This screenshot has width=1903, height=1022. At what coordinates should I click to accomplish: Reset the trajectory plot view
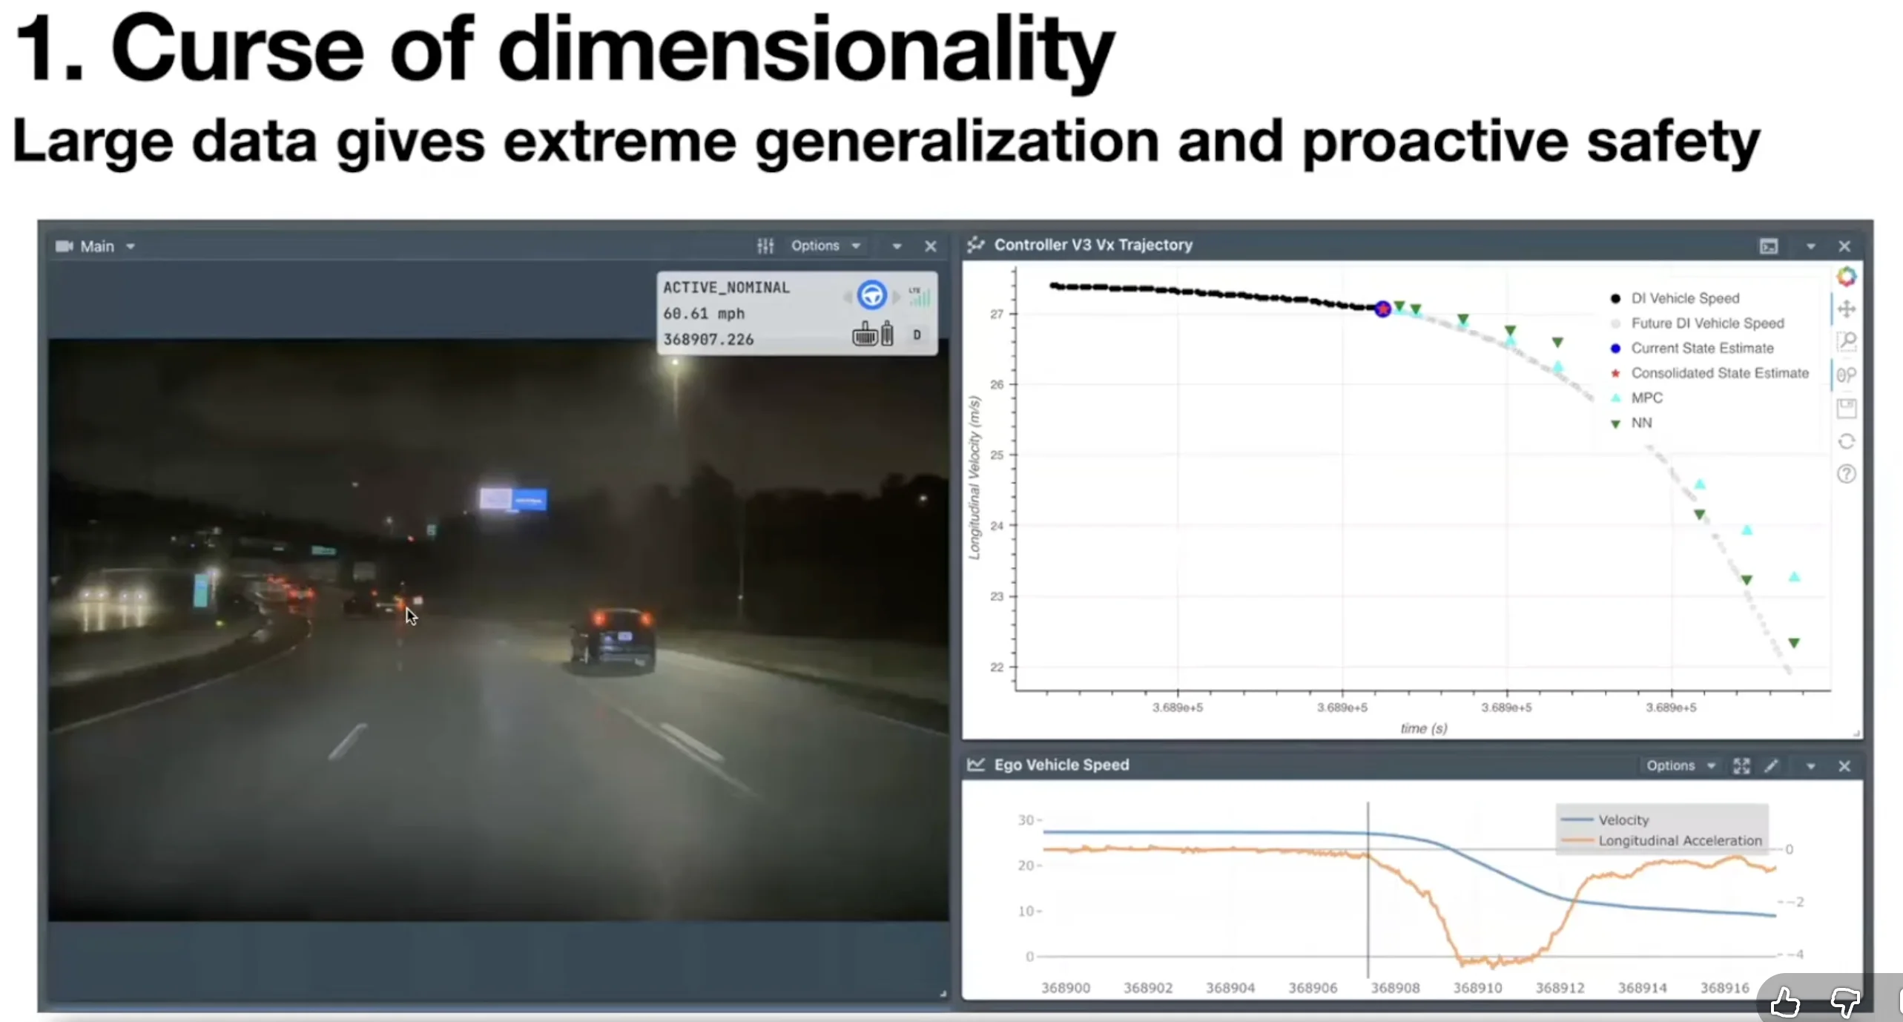(x=1846, y=442)
